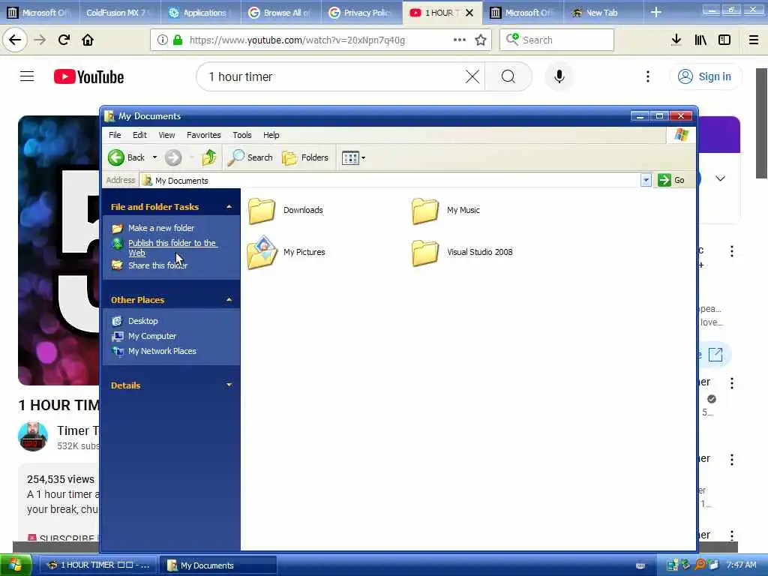
Task: Select the Downloads folder
Action: (x=286, y=211)
